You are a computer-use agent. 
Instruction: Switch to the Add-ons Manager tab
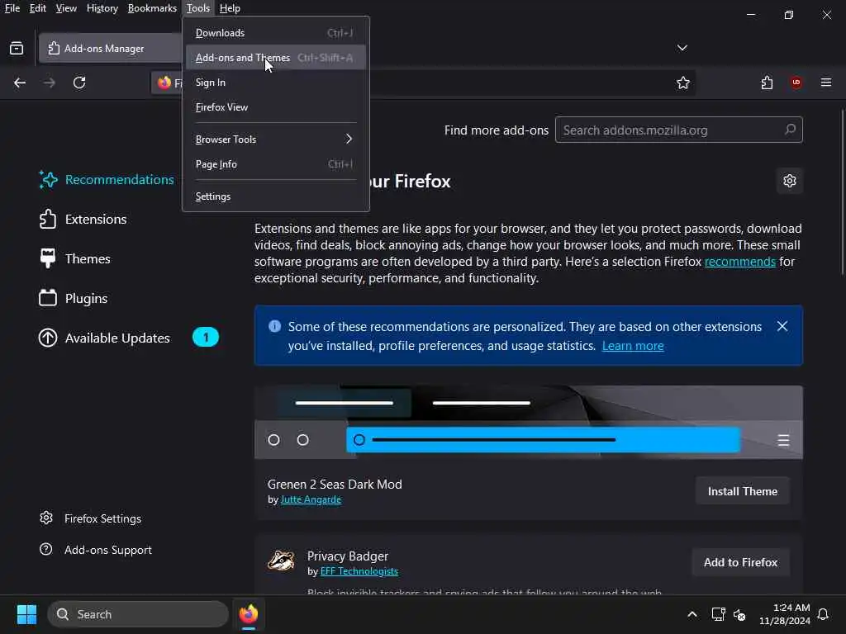click(111, 49)
